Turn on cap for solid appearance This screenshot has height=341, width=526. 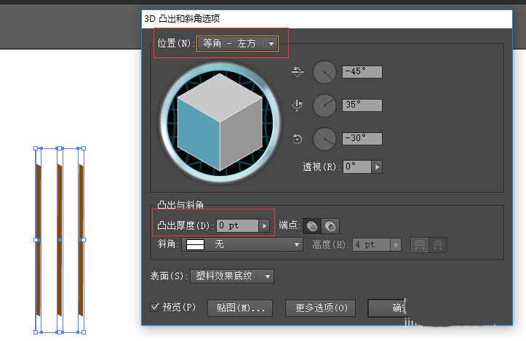[312, 226]
